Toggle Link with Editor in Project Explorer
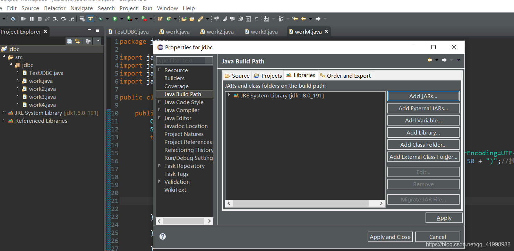Screen dimensions: 514x251 tap(77, 41)
